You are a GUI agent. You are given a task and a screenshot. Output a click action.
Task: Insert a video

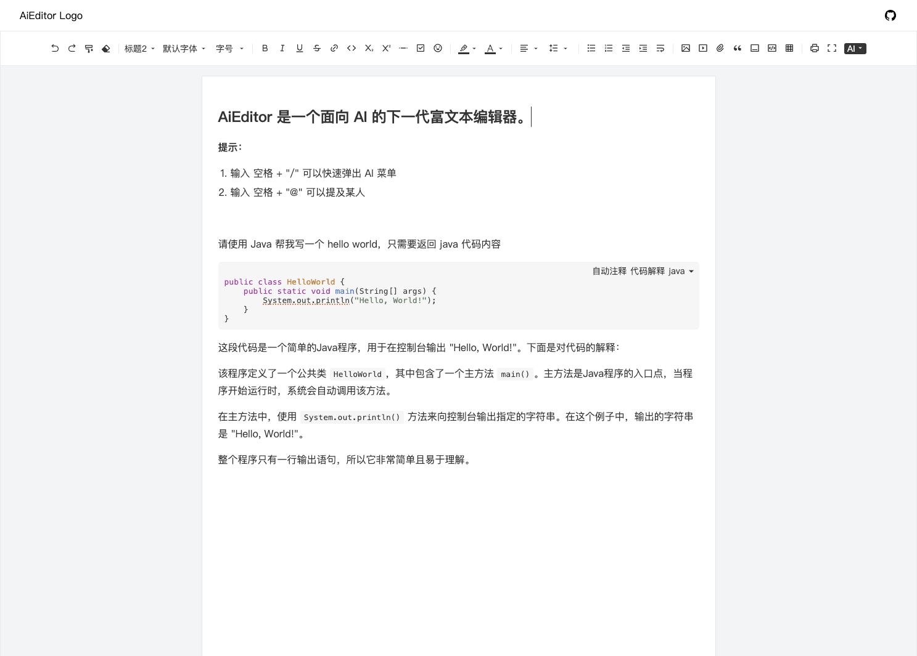(703, 48)
